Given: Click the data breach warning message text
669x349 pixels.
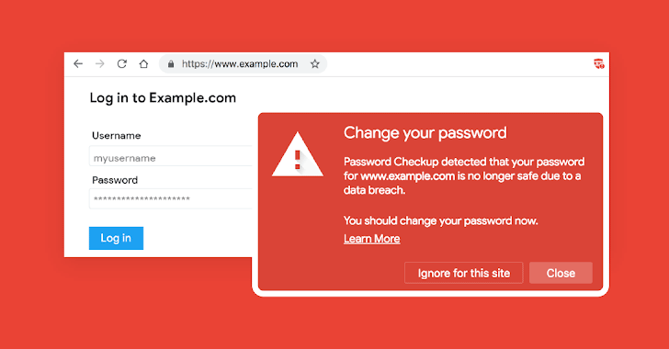Looking at the screenshot, I should 464,175.
